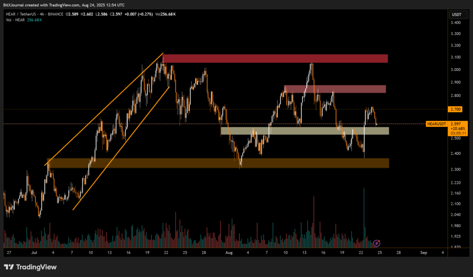Select the gray support zone near 2.550
Image resolution: width=473 pixels, height=277 pixels.
point(304,131)
